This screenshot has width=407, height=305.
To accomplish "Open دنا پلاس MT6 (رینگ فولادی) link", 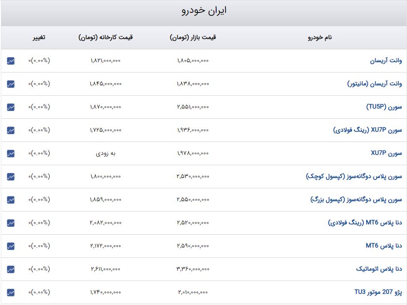I will point(365,223).
